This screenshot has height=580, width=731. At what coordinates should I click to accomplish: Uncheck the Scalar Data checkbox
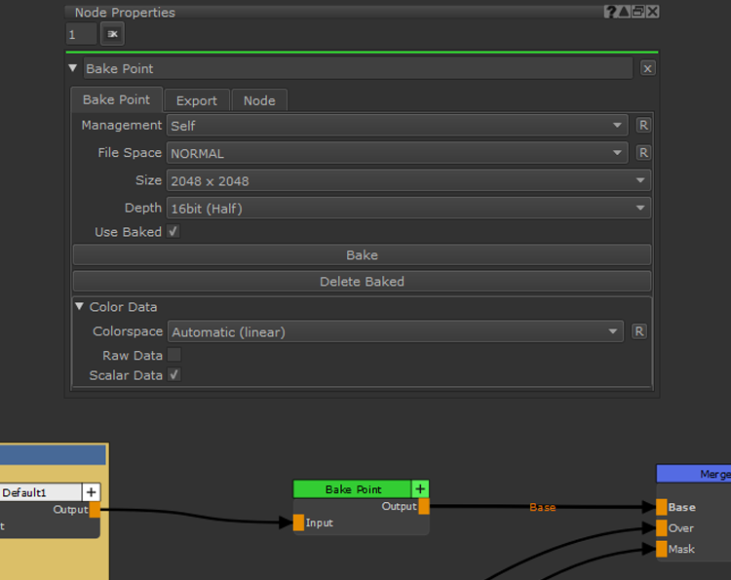pyautogui.click(x=174, y=375)
